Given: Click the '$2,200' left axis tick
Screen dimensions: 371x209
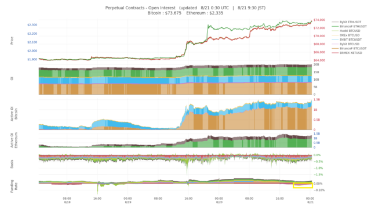Looking at the screenshot, I should click(32, 34).
